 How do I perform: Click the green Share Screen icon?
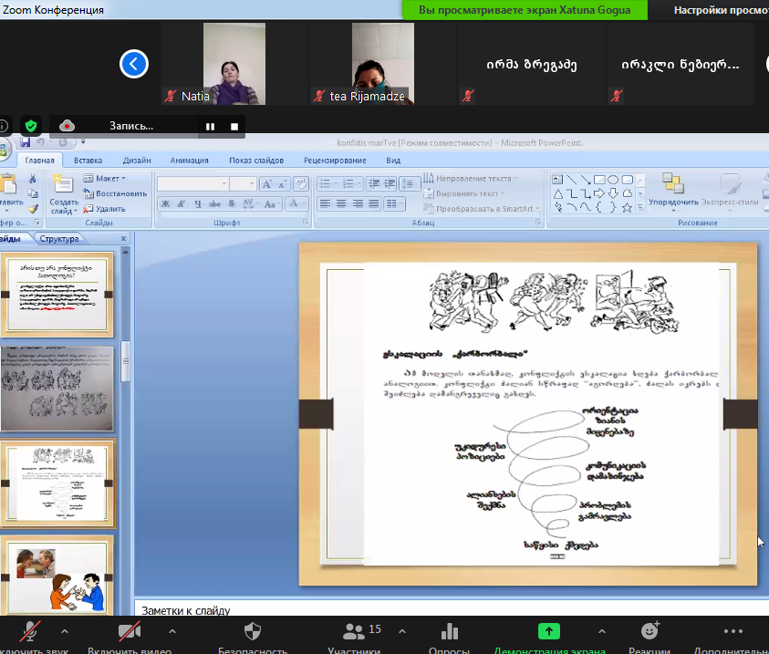tap(548, 631)
